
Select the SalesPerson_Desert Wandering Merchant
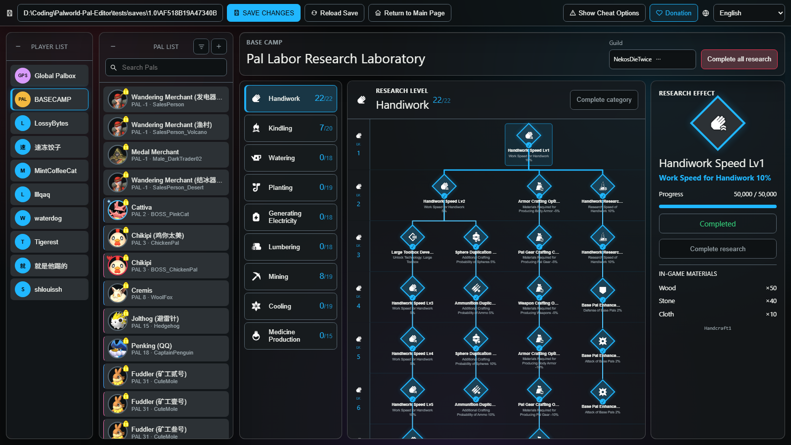pos(166,182)
